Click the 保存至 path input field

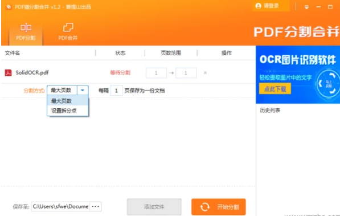click(x=60, y=206)
